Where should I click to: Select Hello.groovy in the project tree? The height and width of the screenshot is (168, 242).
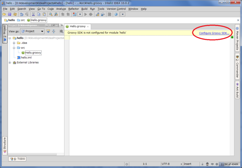[x=31, y=53]
